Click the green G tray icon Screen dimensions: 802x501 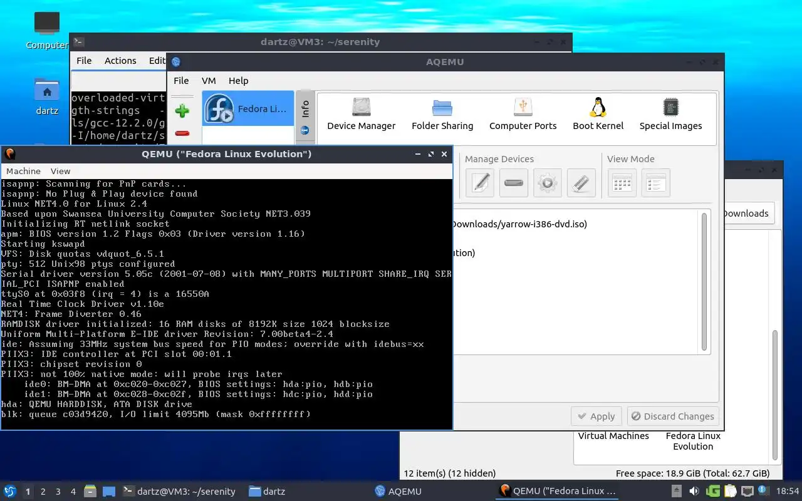point(713,491)
